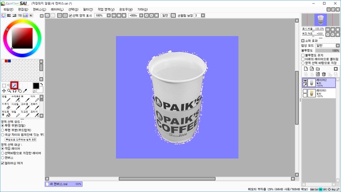Screen dimensions: 341x192
Task: Select the Move tool
Action: pos(4,91)
